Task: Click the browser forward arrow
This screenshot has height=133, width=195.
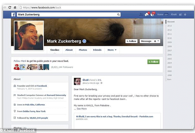Action: point(5,8)
